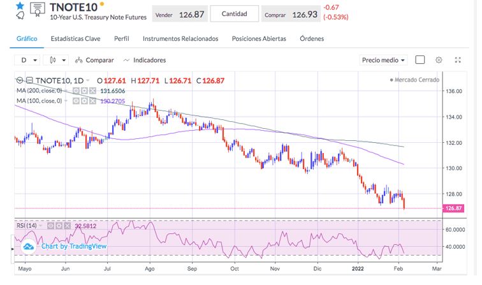Viewport: 482px width, 285px height.
Task: Open the Estadísticas Clave tab
Action: pos(76,39)
